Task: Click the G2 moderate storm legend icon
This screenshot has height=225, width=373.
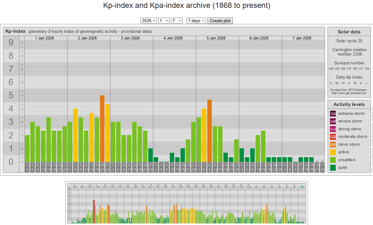Action: click(x=333, y=137)
